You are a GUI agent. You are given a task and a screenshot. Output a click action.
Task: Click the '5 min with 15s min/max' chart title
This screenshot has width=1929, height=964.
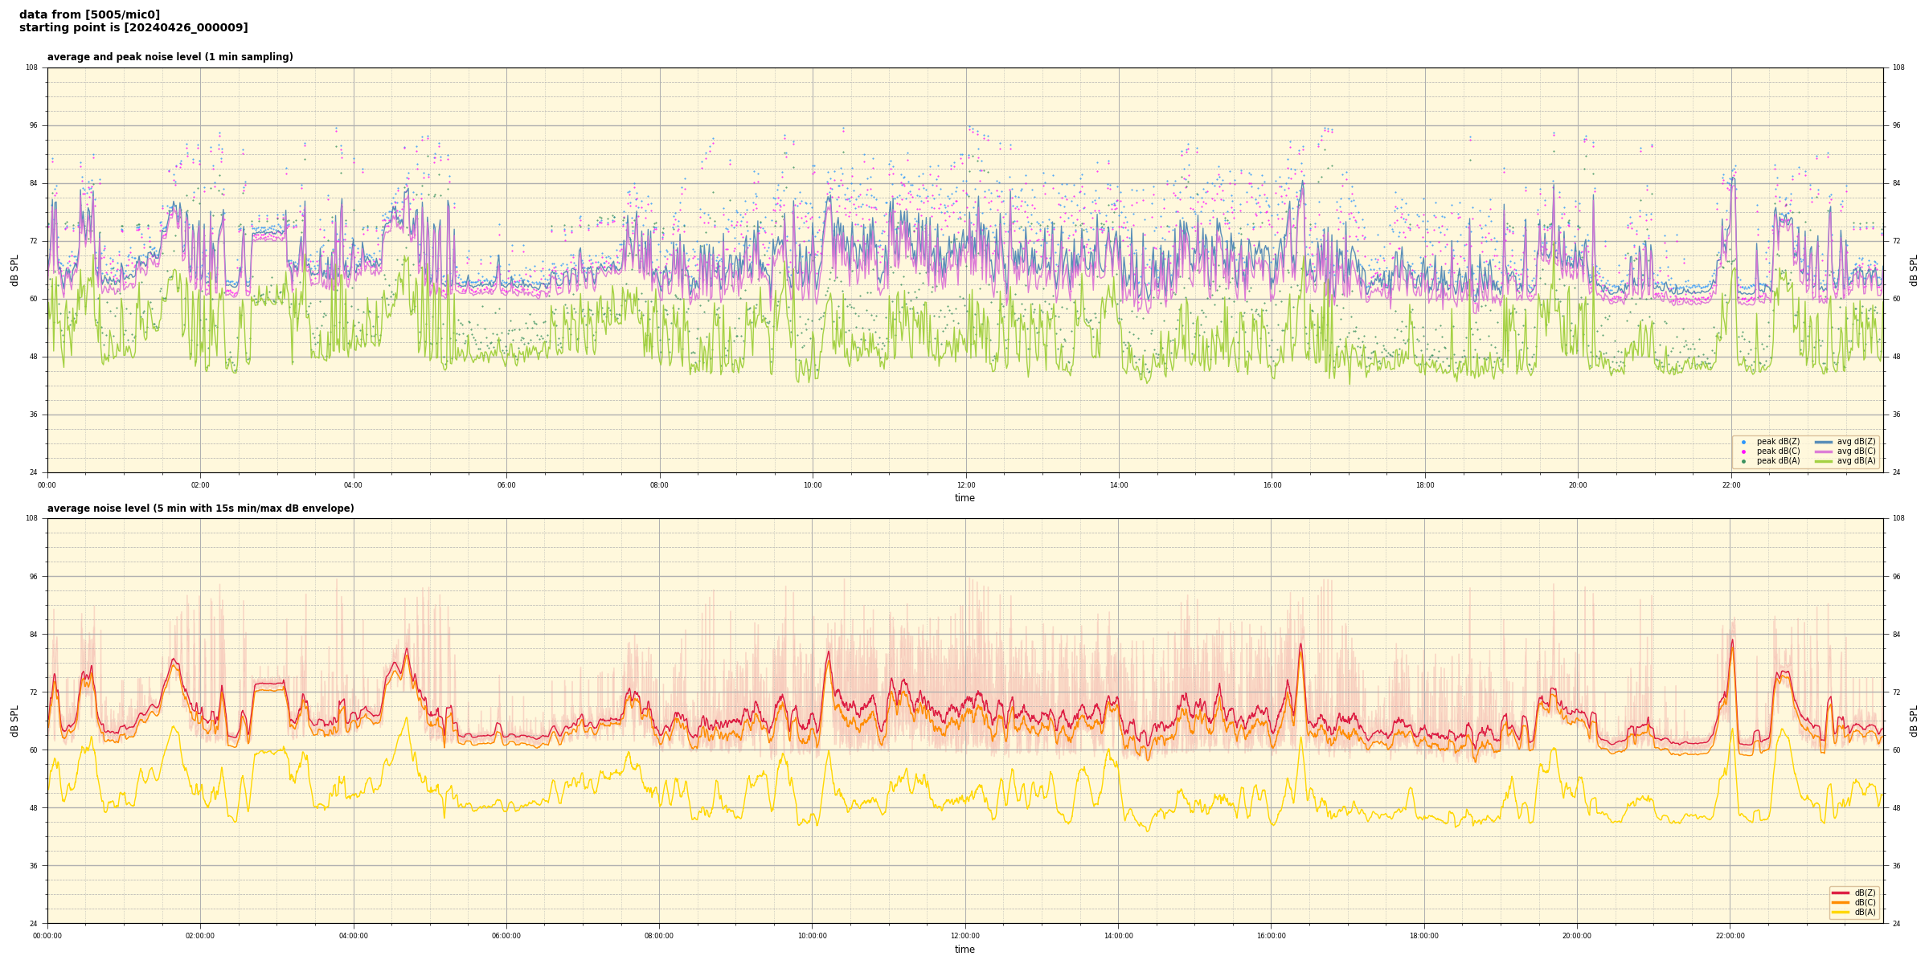tap(200, 509)
